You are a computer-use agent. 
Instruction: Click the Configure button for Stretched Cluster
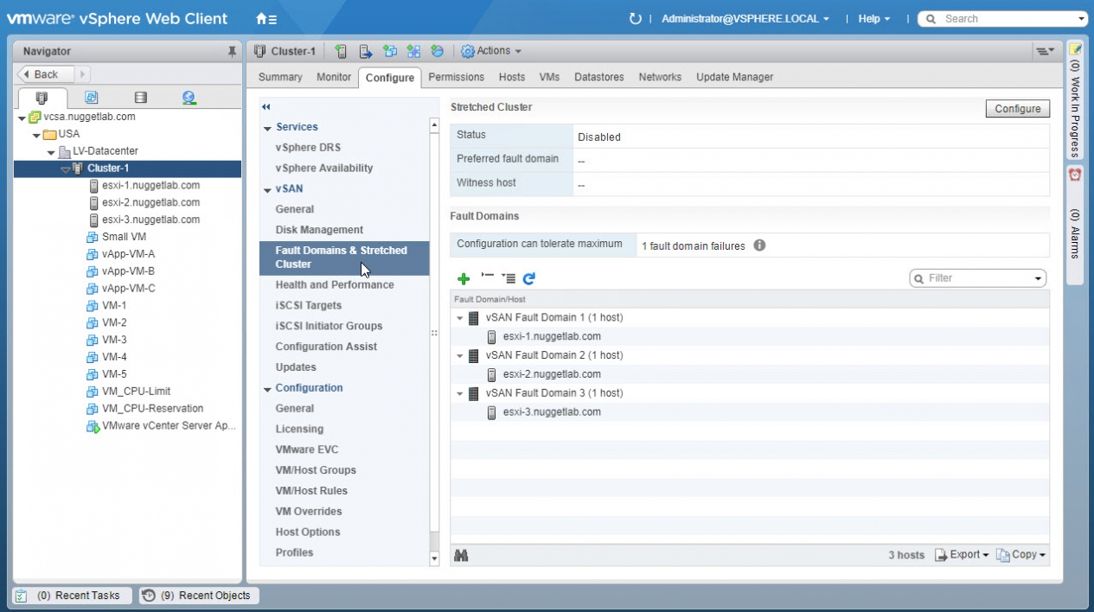click(1017, 109)
